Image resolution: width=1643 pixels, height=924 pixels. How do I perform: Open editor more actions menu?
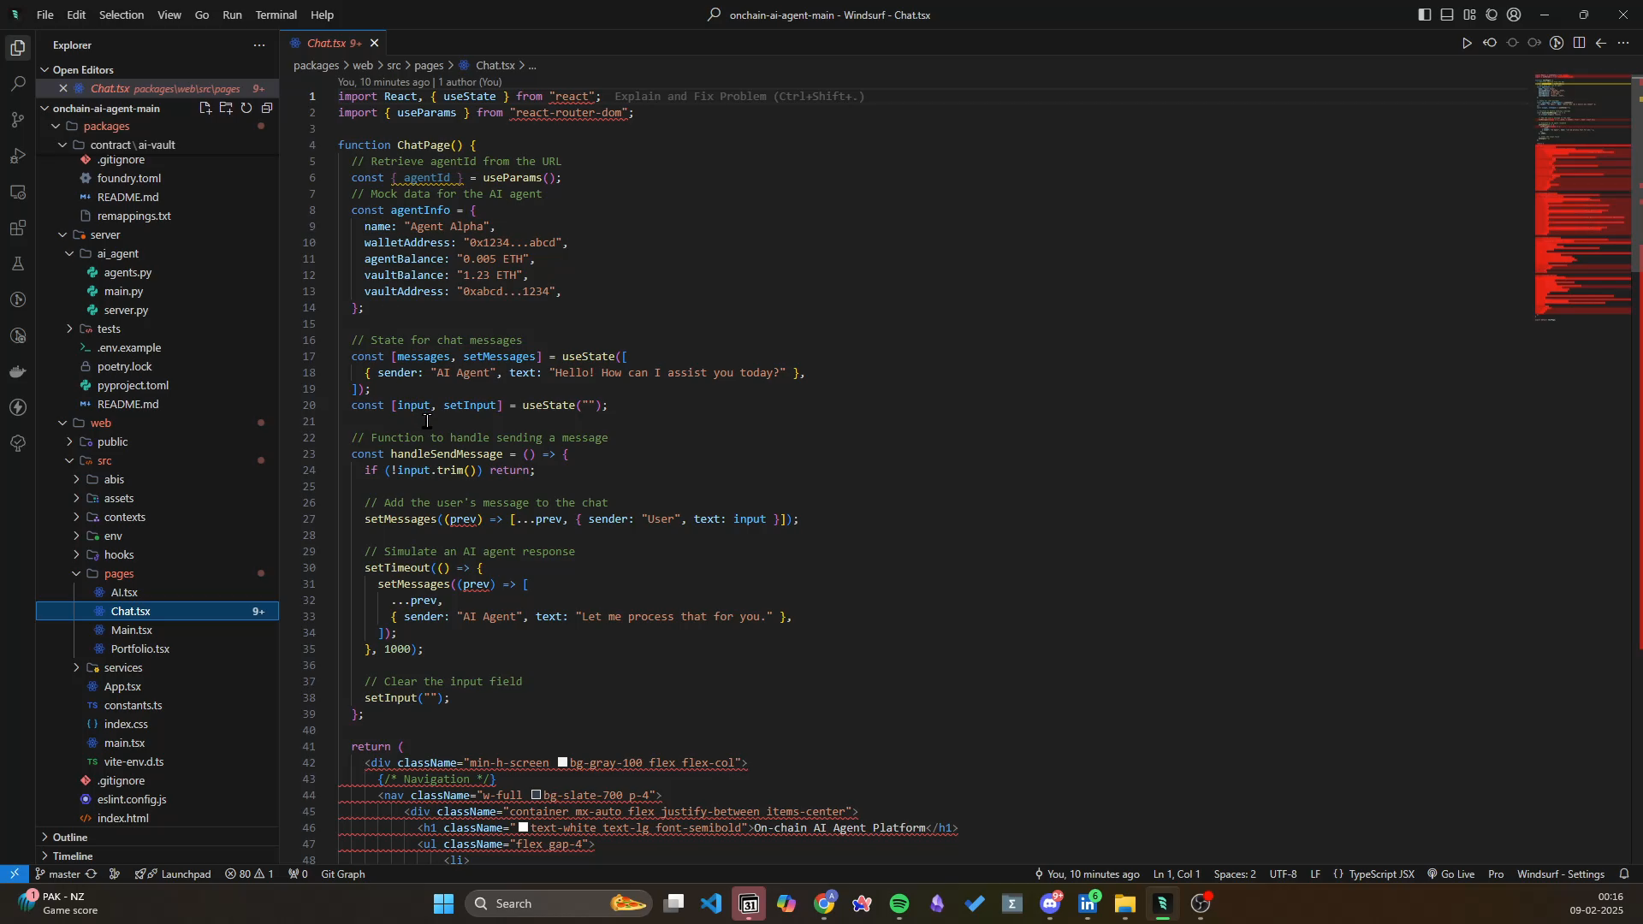1624,44
